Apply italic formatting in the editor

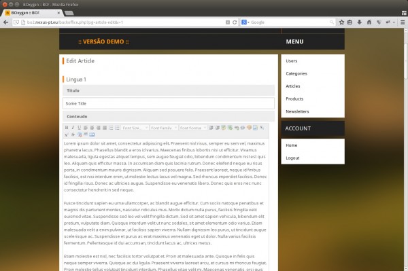pos(73,128)
